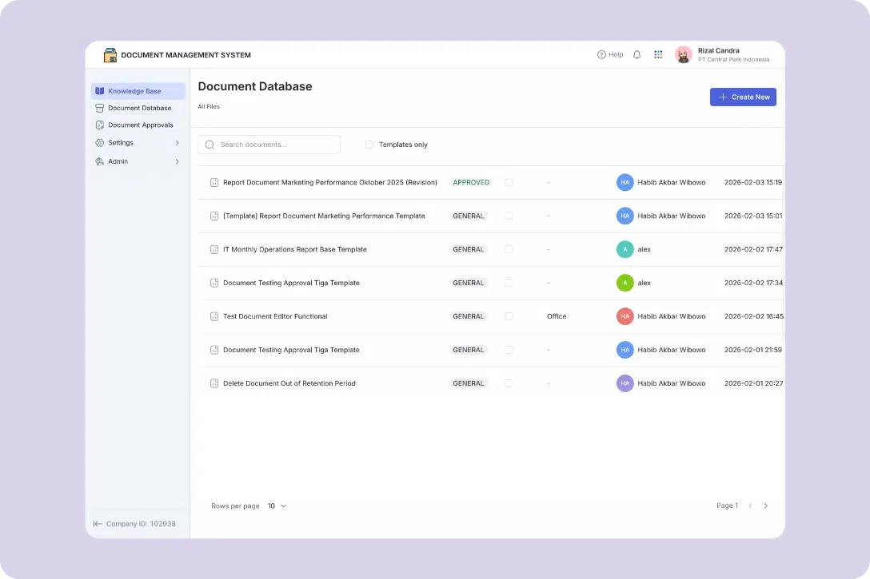Switch to the All Files view
This screenshot has width=870, height=579.
[208, 106]
